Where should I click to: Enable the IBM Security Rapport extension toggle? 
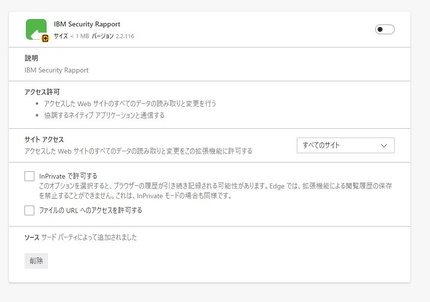coord(384,29)
